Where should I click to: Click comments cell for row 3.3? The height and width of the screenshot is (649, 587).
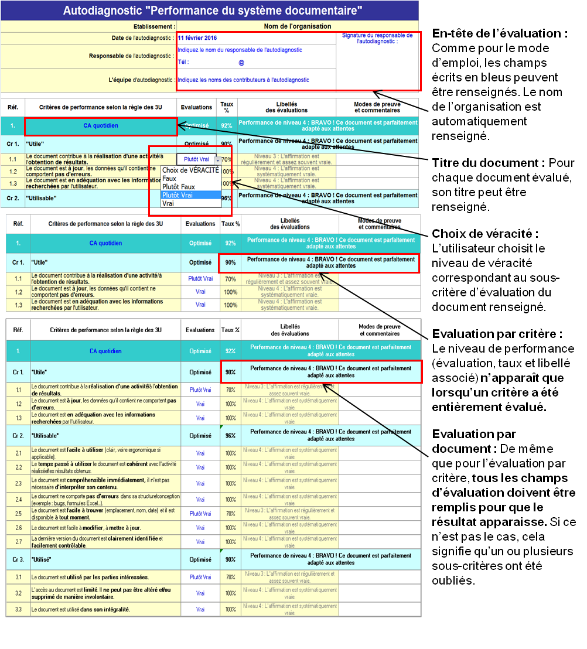(379, 609)
